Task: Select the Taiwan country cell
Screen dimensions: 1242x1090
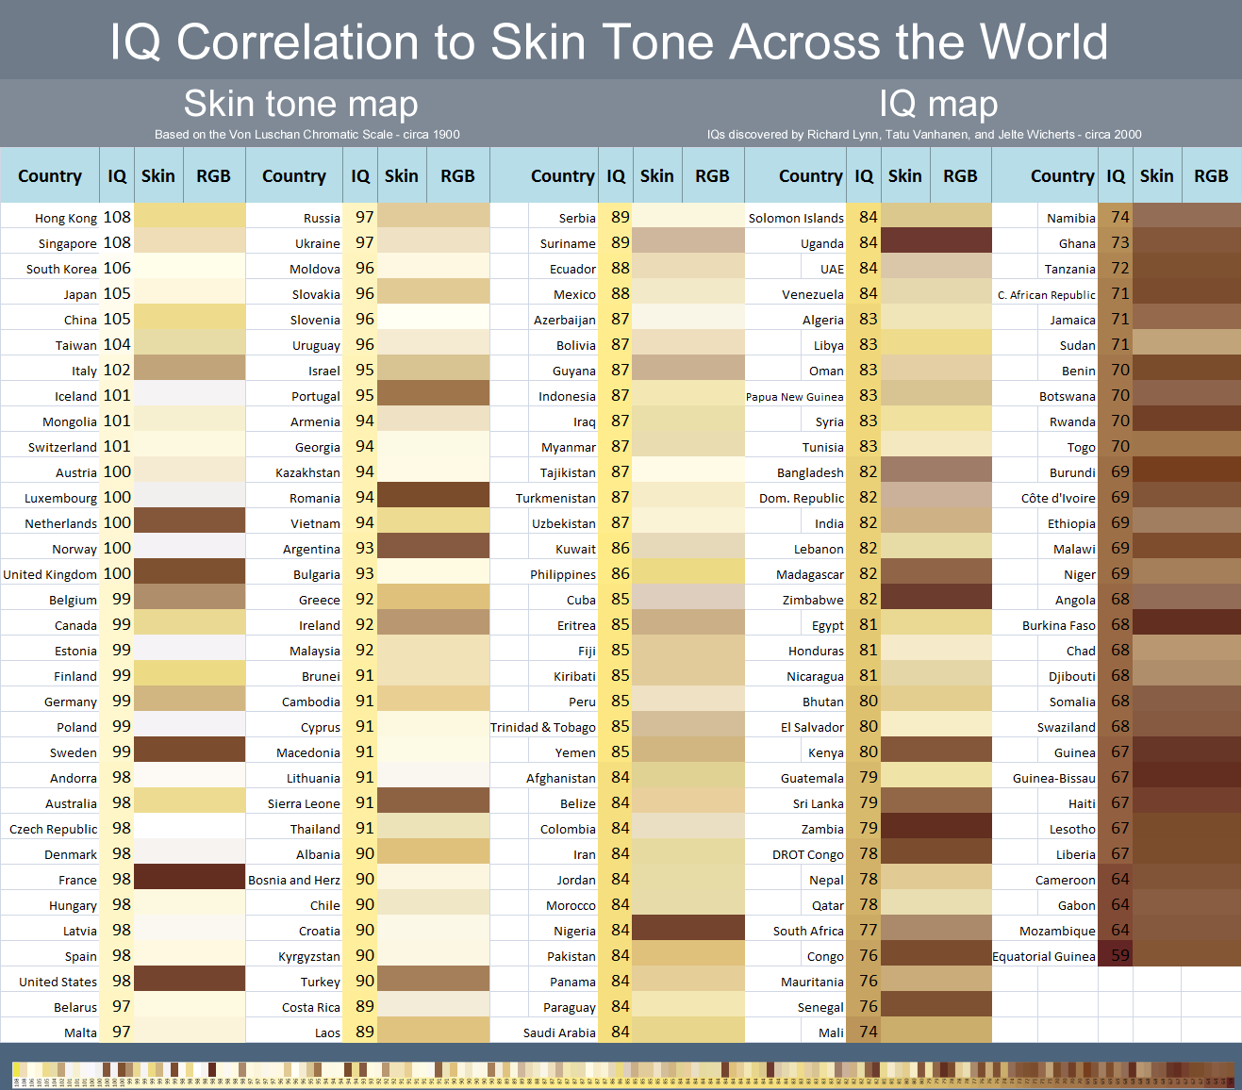Action: (50, 345)
